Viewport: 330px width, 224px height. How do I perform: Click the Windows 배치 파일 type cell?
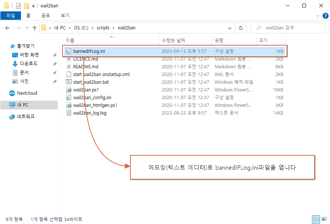tap(234, 82)
